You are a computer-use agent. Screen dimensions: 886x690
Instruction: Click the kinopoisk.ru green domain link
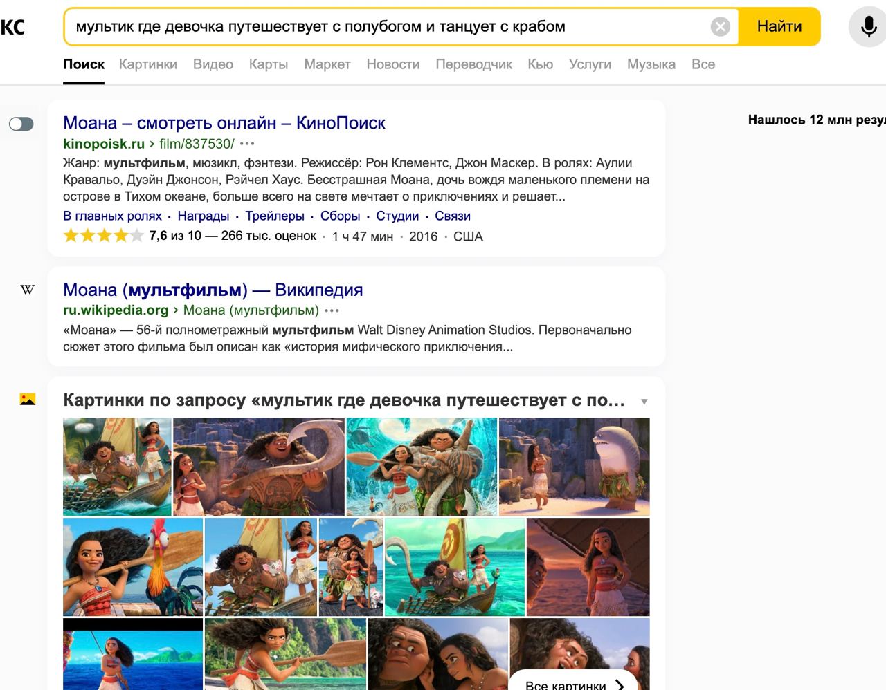[x=104, y=144]
